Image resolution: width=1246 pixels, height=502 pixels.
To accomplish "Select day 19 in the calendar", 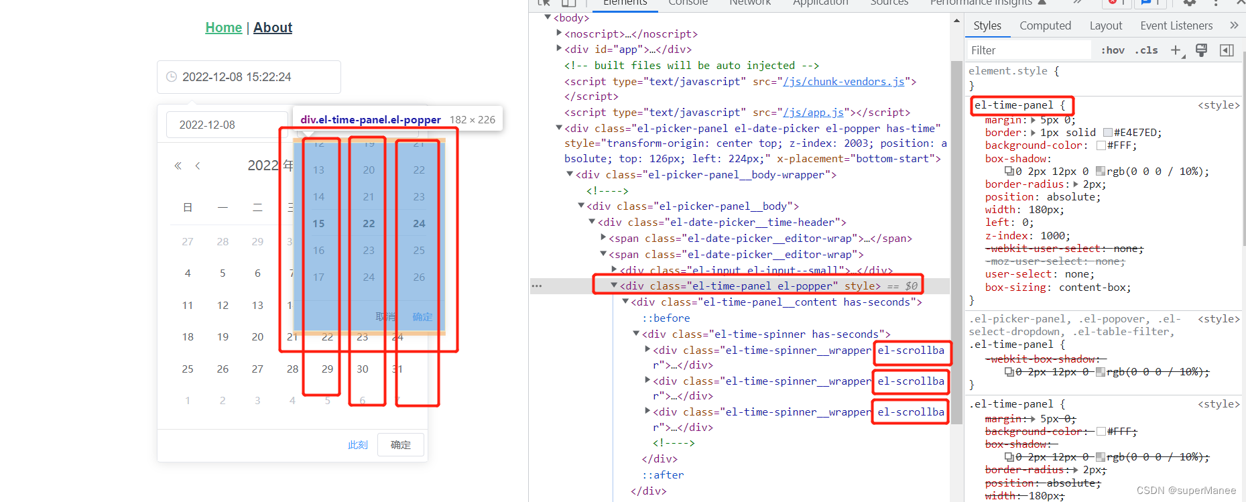I will 223,336.
